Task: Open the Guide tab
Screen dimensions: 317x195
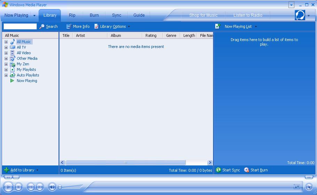Action: click(139, 15)
